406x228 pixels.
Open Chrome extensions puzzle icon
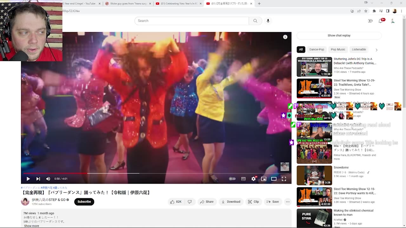374,11
